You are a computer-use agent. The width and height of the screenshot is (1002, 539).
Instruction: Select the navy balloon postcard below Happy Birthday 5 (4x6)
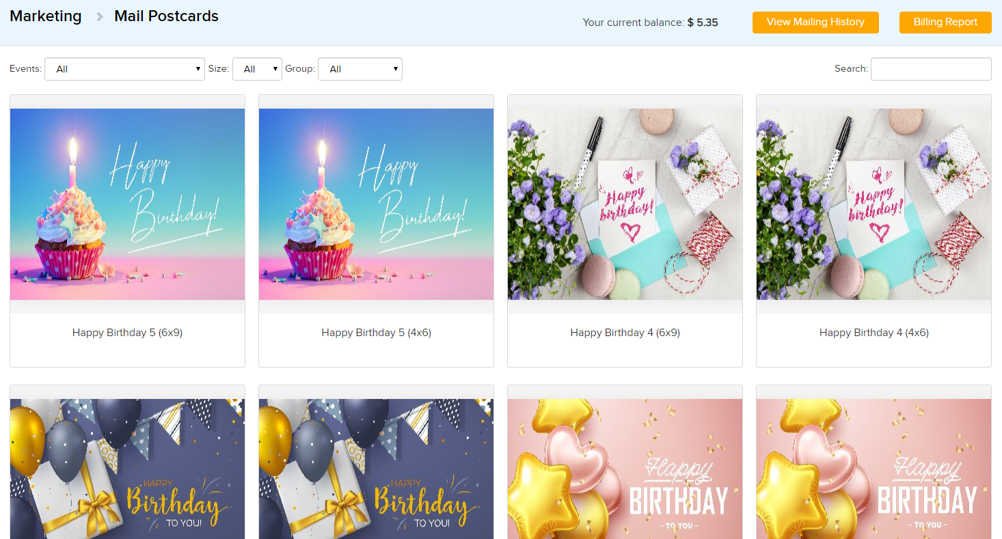(376, 469)
